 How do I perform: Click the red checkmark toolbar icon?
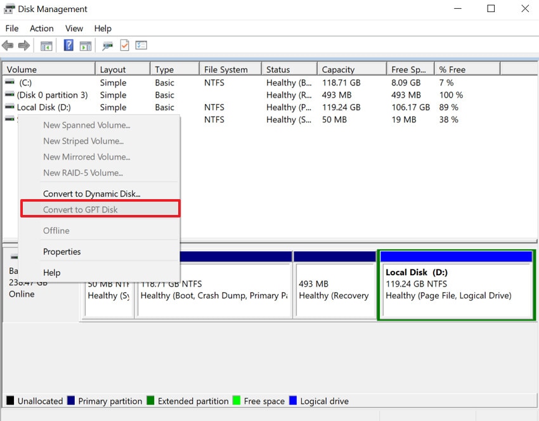tap(123, 45)
